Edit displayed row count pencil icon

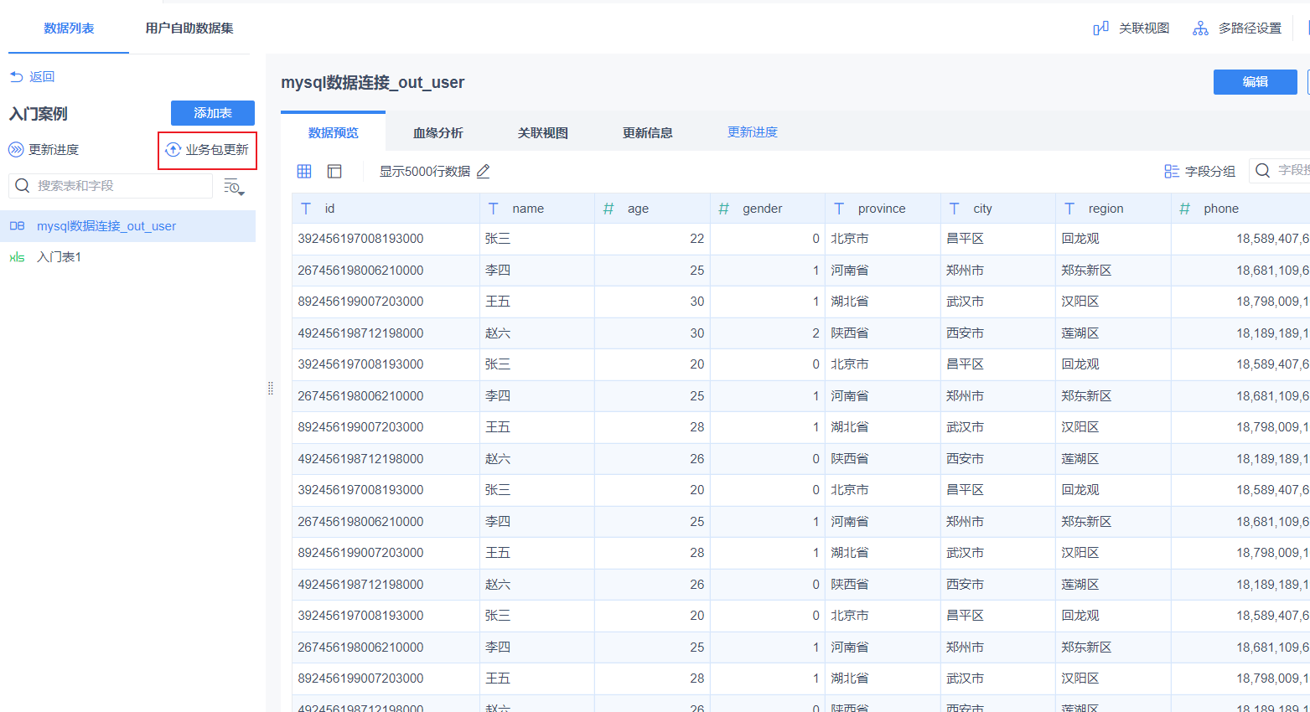(483, 171)
